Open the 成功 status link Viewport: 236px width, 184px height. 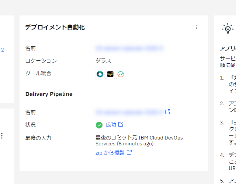[111, 125]
